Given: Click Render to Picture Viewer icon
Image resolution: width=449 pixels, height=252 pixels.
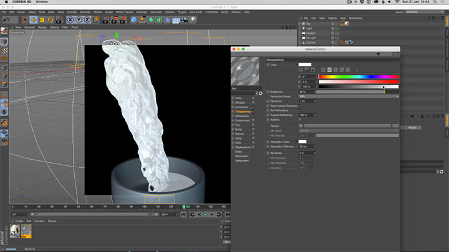Looking at the screenshot, I should pos(114,20).
